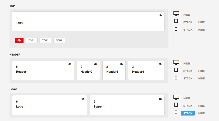Click phone icon in TOP section
Viewport: 219px width, 121px height.
pos(176,29)
